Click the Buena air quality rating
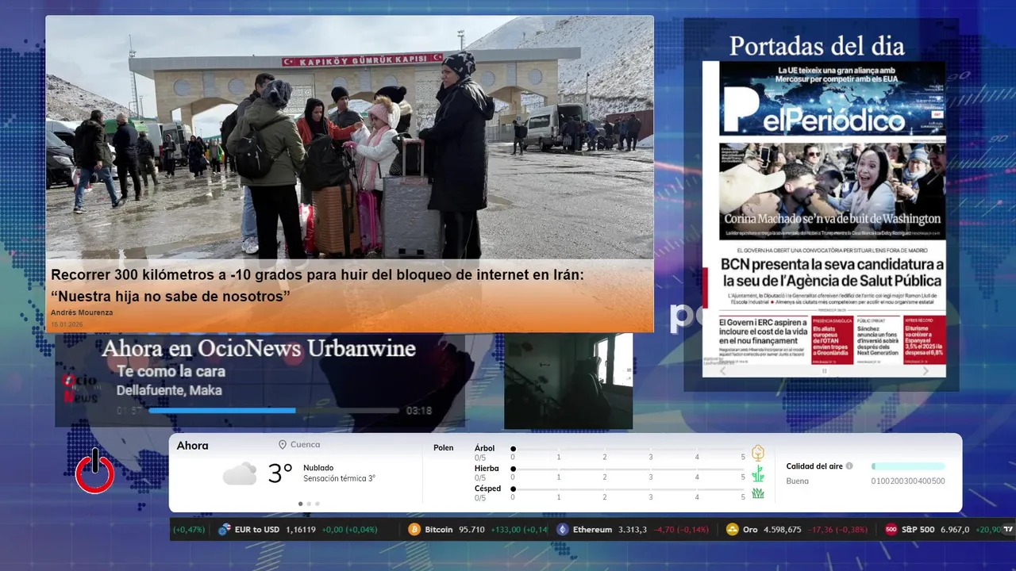Screen dimensions: 1016x571 click(798, 481)
